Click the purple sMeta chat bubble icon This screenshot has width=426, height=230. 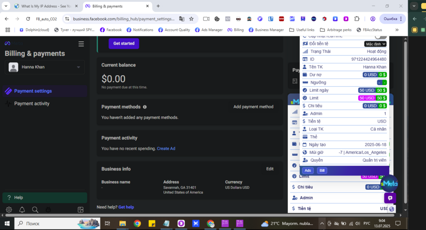click(390, 198)
